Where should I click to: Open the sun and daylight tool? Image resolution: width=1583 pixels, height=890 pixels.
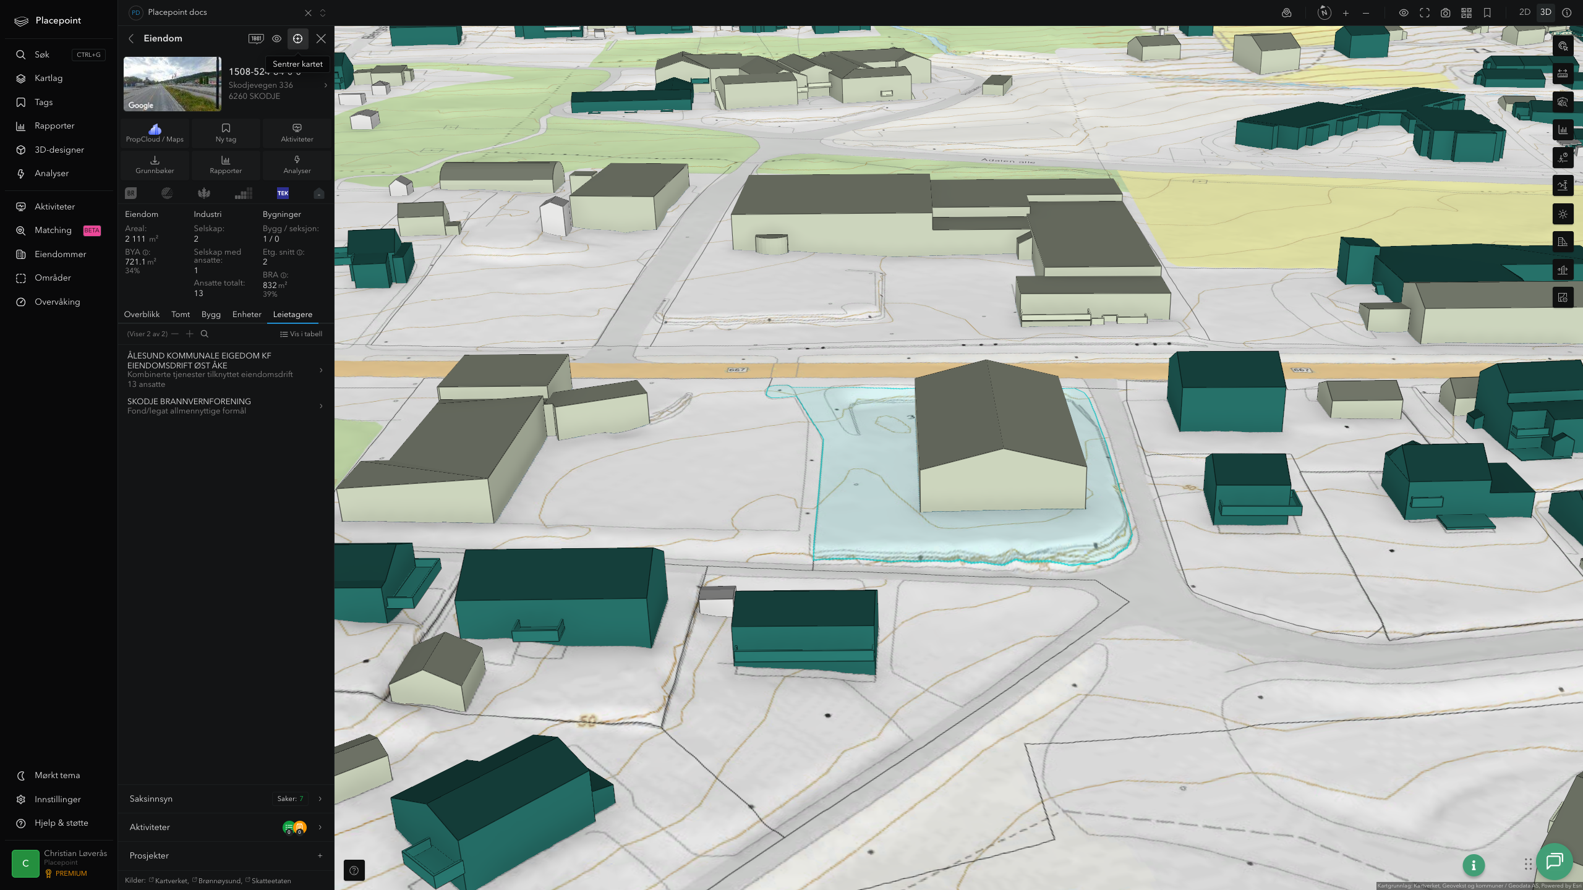tap(1563, 214)
